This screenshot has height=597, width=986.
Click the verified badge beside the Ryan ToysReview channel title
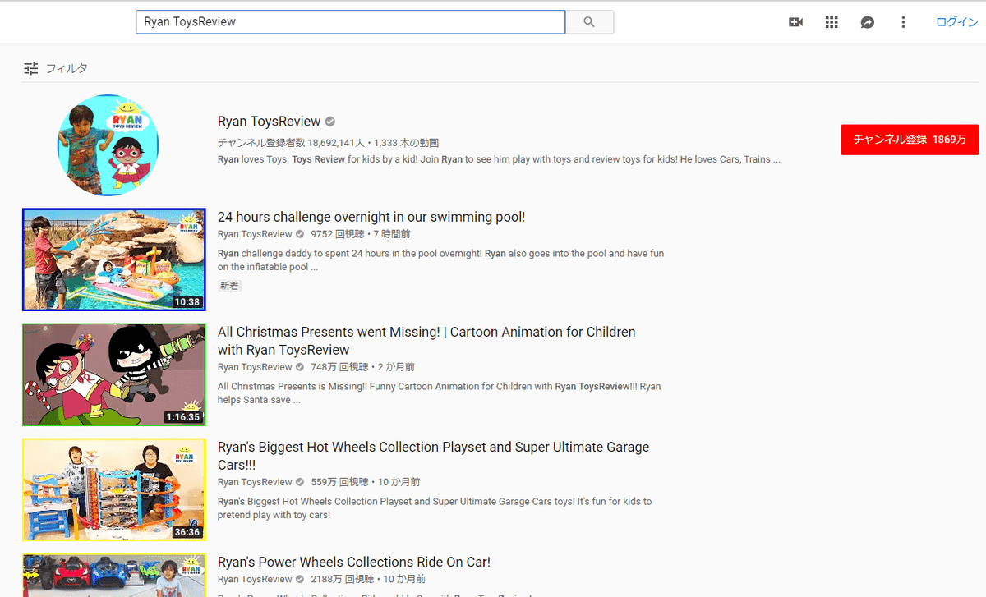click(330, 122)
